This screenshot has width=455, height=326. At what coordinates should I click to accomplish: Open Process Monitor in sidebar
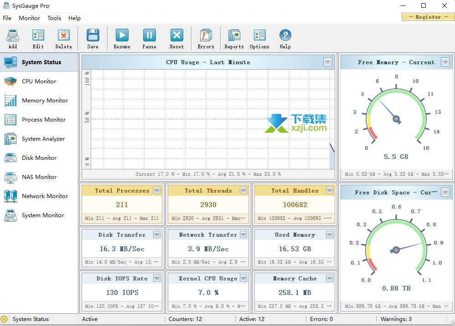tap(39, 120)
